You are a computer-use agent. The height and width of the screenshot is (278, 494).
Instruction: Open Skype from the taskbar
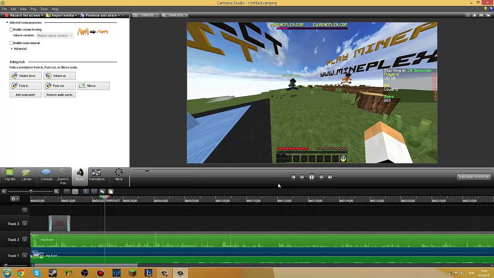tap(37, 273)
